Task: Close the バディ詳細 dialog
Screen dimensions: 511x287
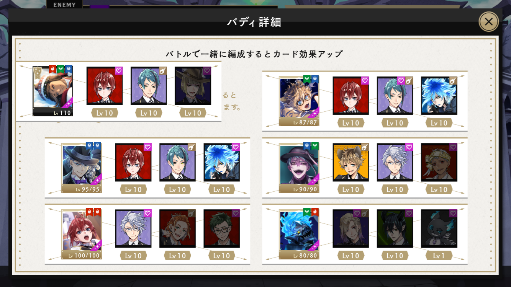Action: tap(488, 22)
